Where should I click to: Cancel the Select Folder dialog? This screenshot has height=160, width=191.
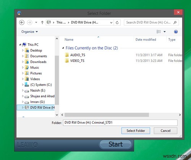pos(165,131)
